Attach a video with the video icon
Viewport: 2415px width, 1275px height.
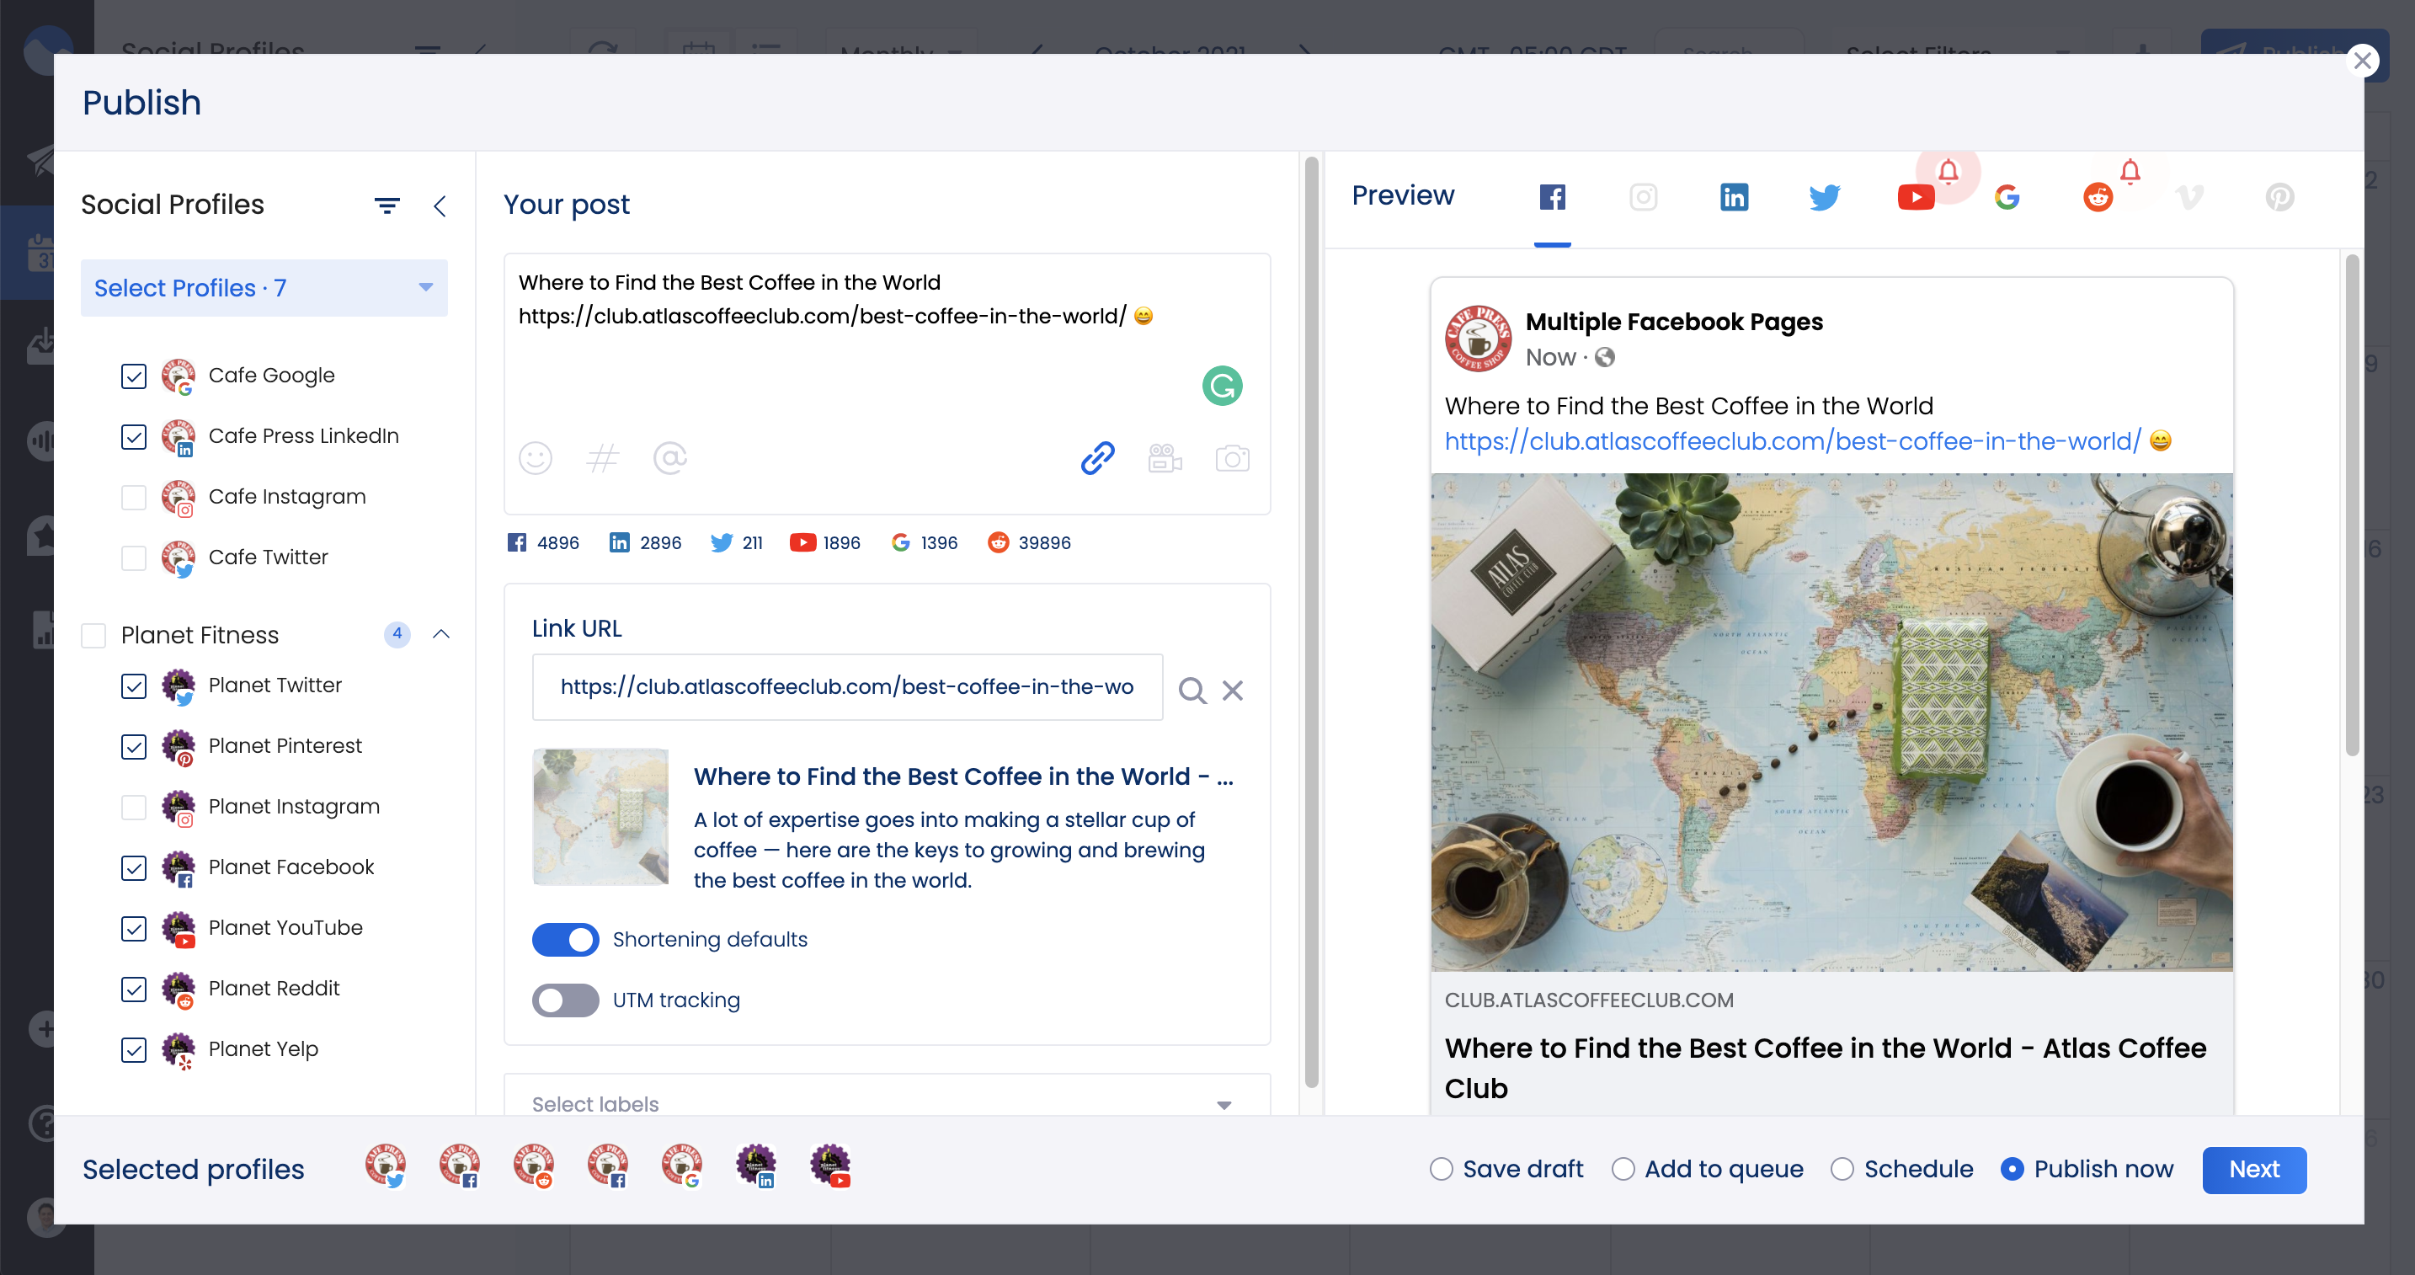pos(1164,458)
